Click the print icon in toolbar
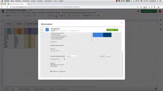This screenshot has width=163, height=91. (x=8, y=16)
